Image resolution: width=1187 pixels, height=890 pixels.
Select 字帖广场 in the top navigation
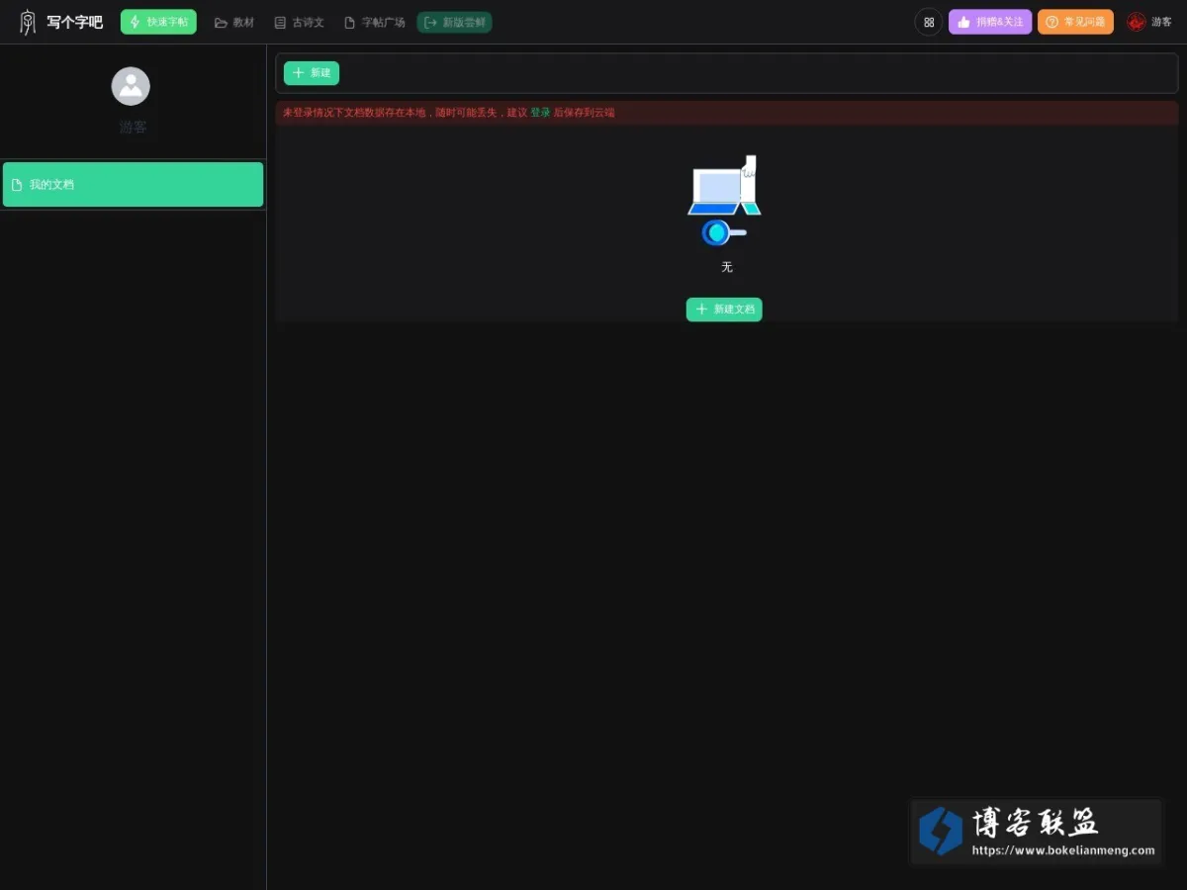point(375,22)
